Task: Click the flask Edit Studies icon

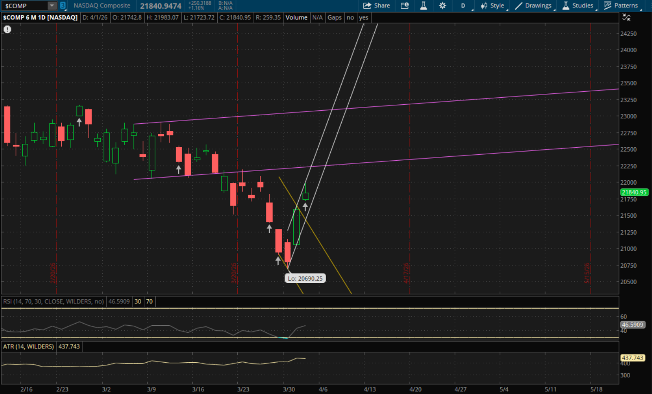Action: (423, 6)
